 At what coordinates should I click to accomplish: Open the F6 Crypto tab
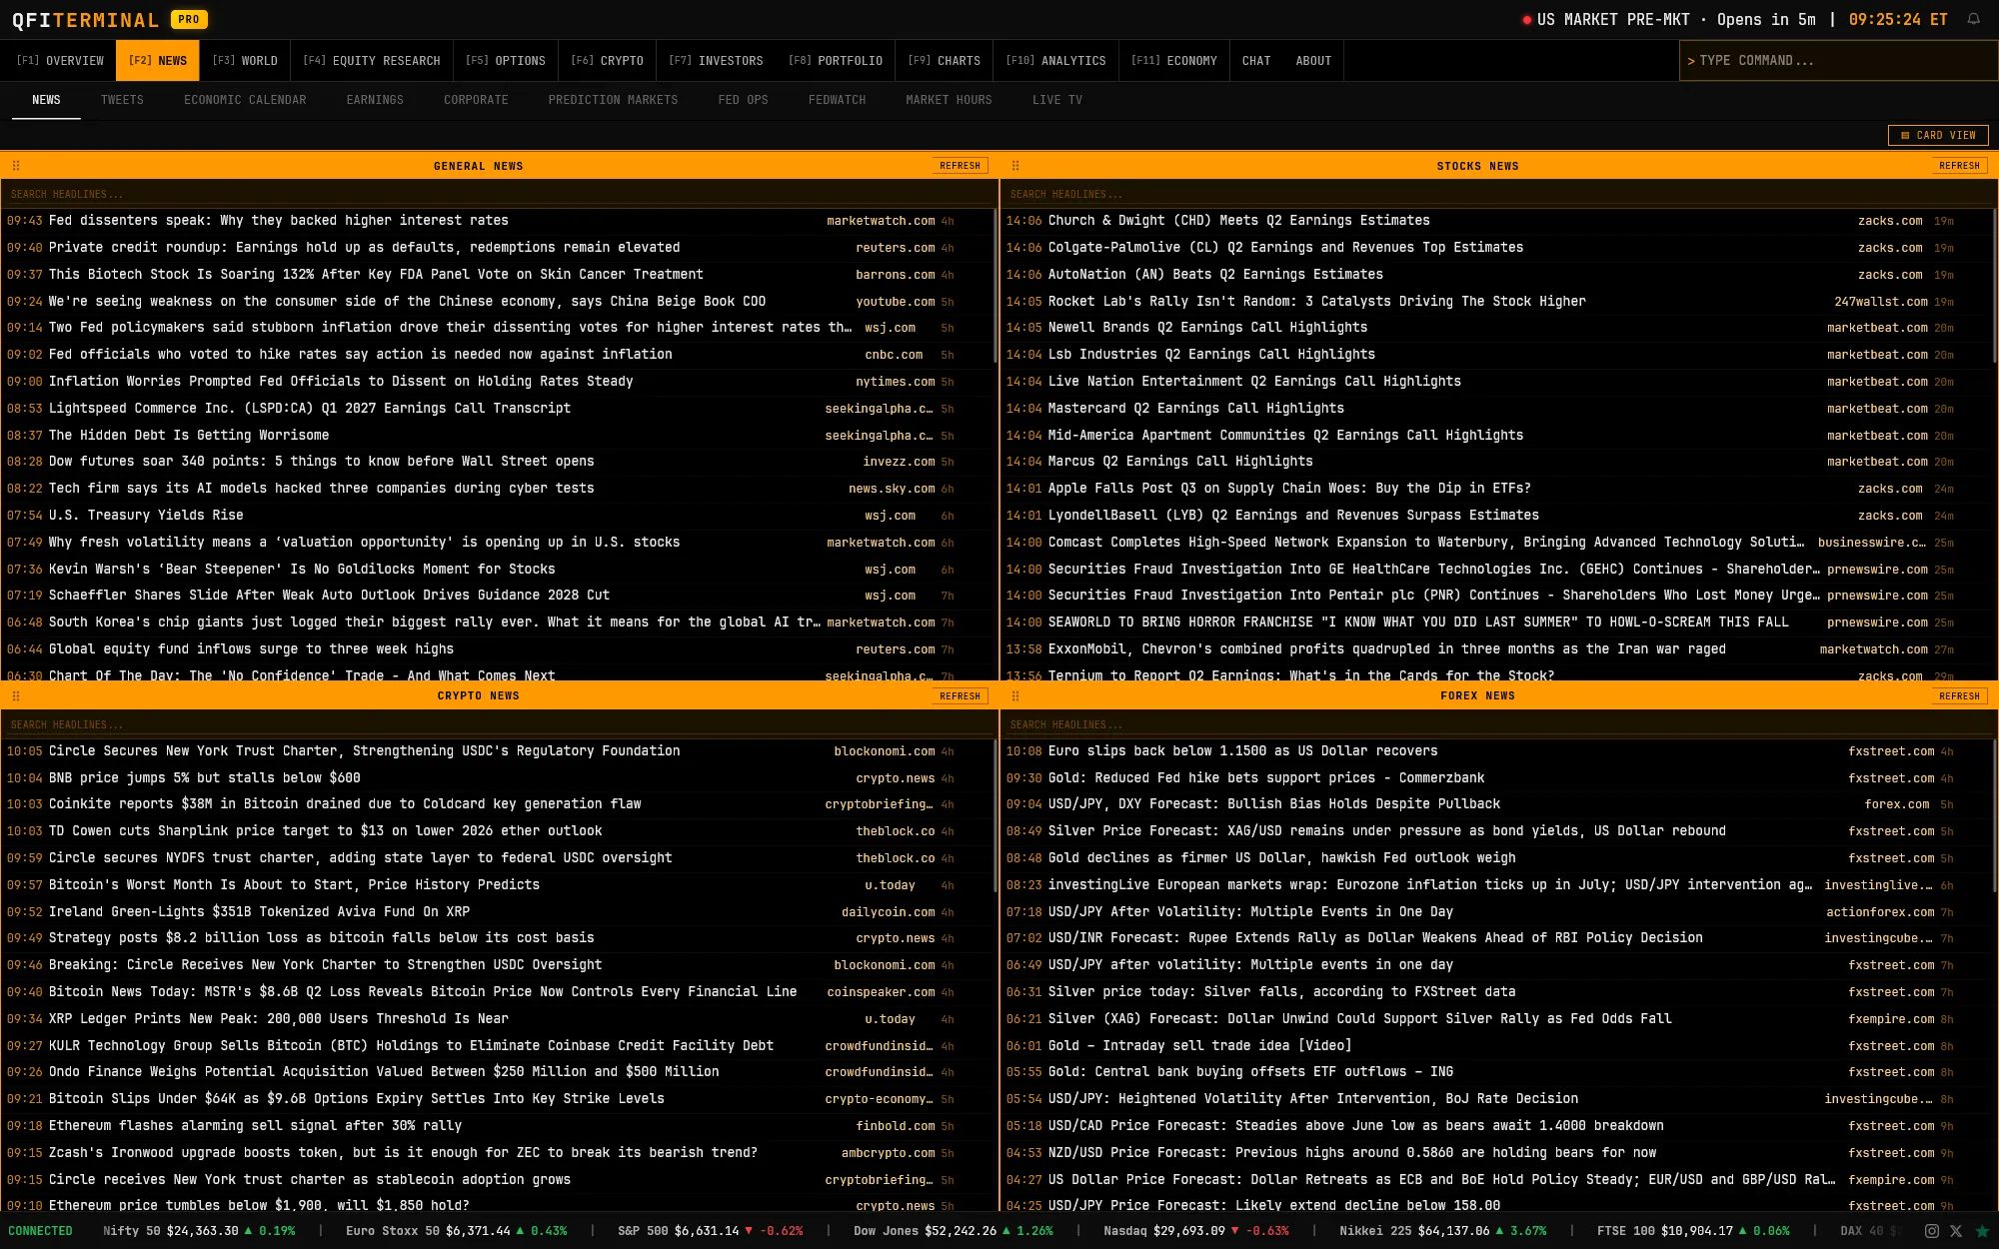tap(607, 61)
